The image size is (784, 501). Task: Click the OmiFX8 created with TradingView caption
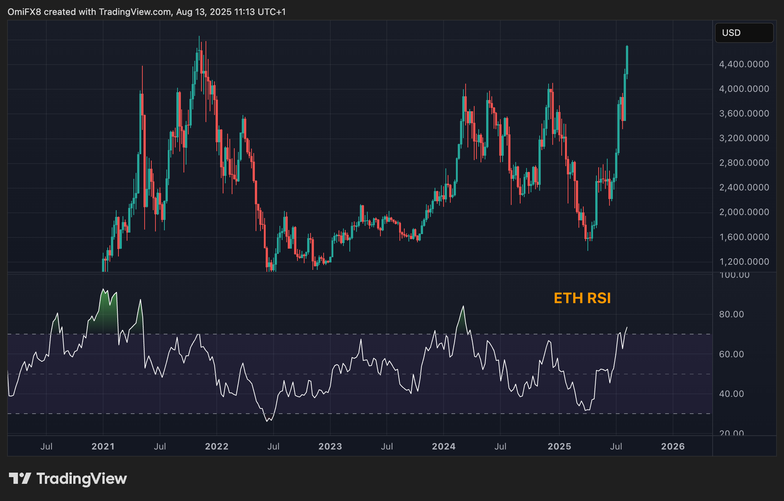coord(146,12)
